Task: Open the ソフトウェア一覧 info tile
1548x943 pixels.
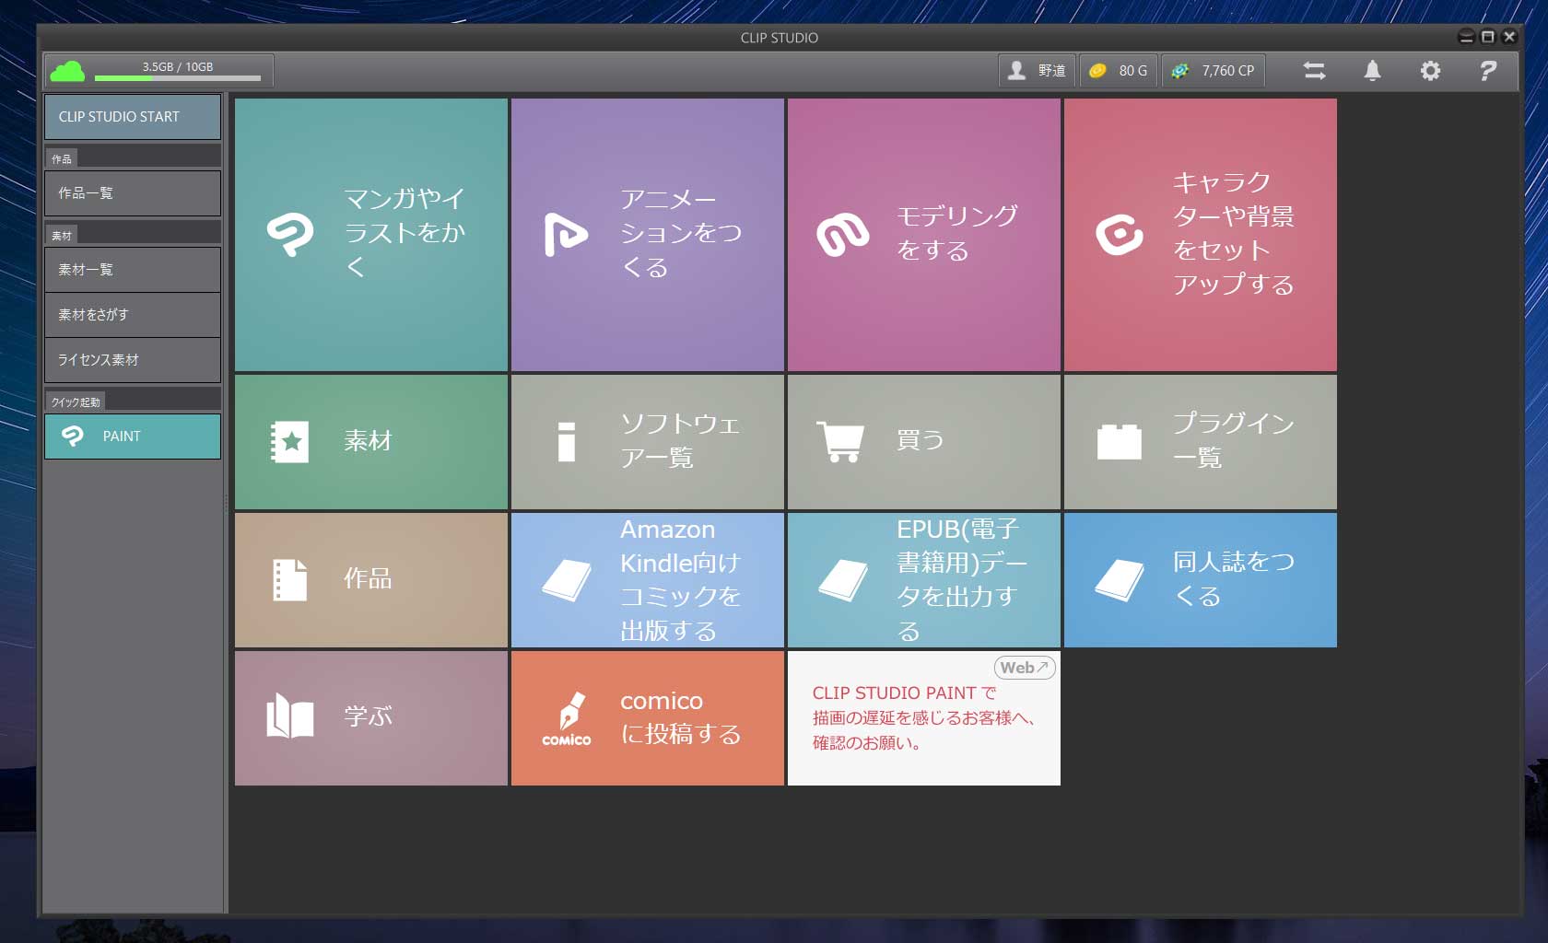Action: [x=647, y=442]
